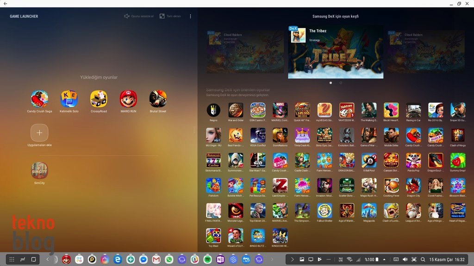Image resolution: width=474 pixels, height=266 pixels.
Task: Open The Tribez featured banner
Action: pyautogui.click(x=336, y=52)
